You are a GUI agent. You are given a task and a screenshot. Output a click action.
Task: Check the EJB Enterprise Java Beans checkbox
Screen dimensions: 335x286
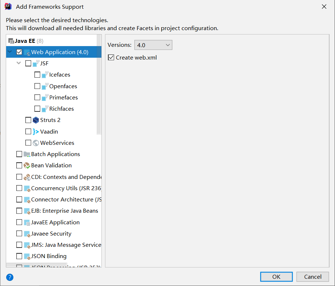[19, 211]
